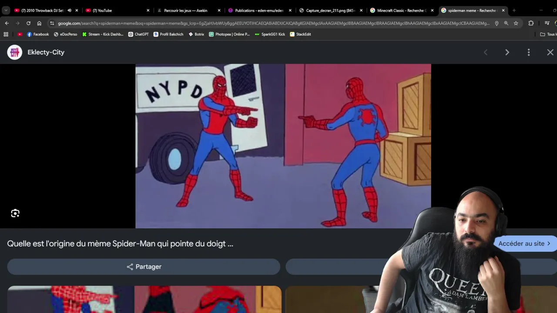The image size is (557, 313).
Task: Reload the current page
Action: tap(28, 23)
